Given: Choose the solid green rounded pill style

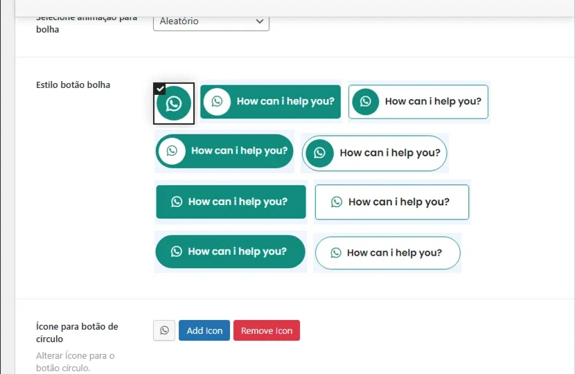Looking at the screenshot, I should click(230, 251).
